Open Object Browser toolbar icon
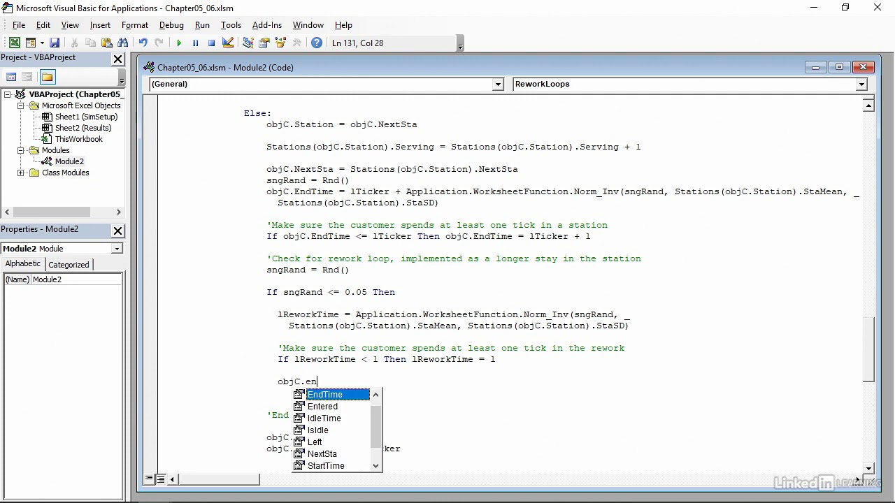This screenshot has width=895, height=503. 280,43
